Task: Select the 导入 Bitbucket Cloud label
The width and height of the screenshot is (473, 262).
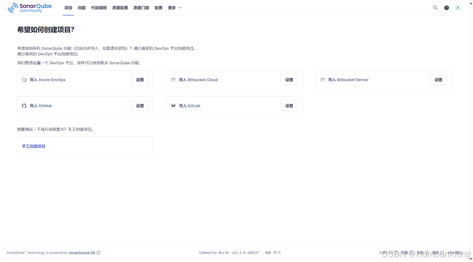Action: tap(198, 80)
